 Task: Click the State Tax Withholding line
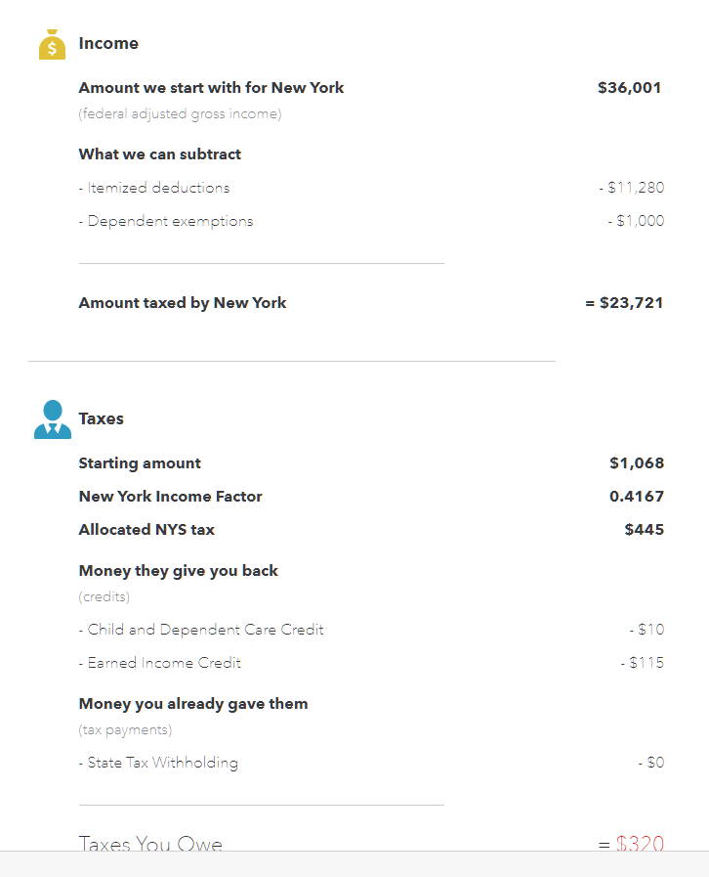point(158,763)
